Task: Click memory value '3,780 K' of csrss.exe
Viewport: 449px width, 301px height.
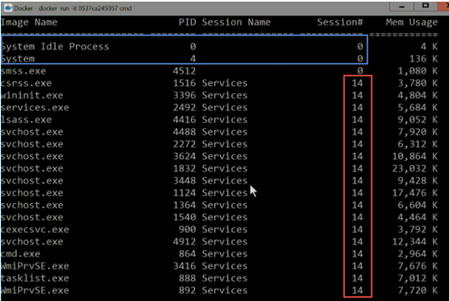Action: [x=417, y=83]
